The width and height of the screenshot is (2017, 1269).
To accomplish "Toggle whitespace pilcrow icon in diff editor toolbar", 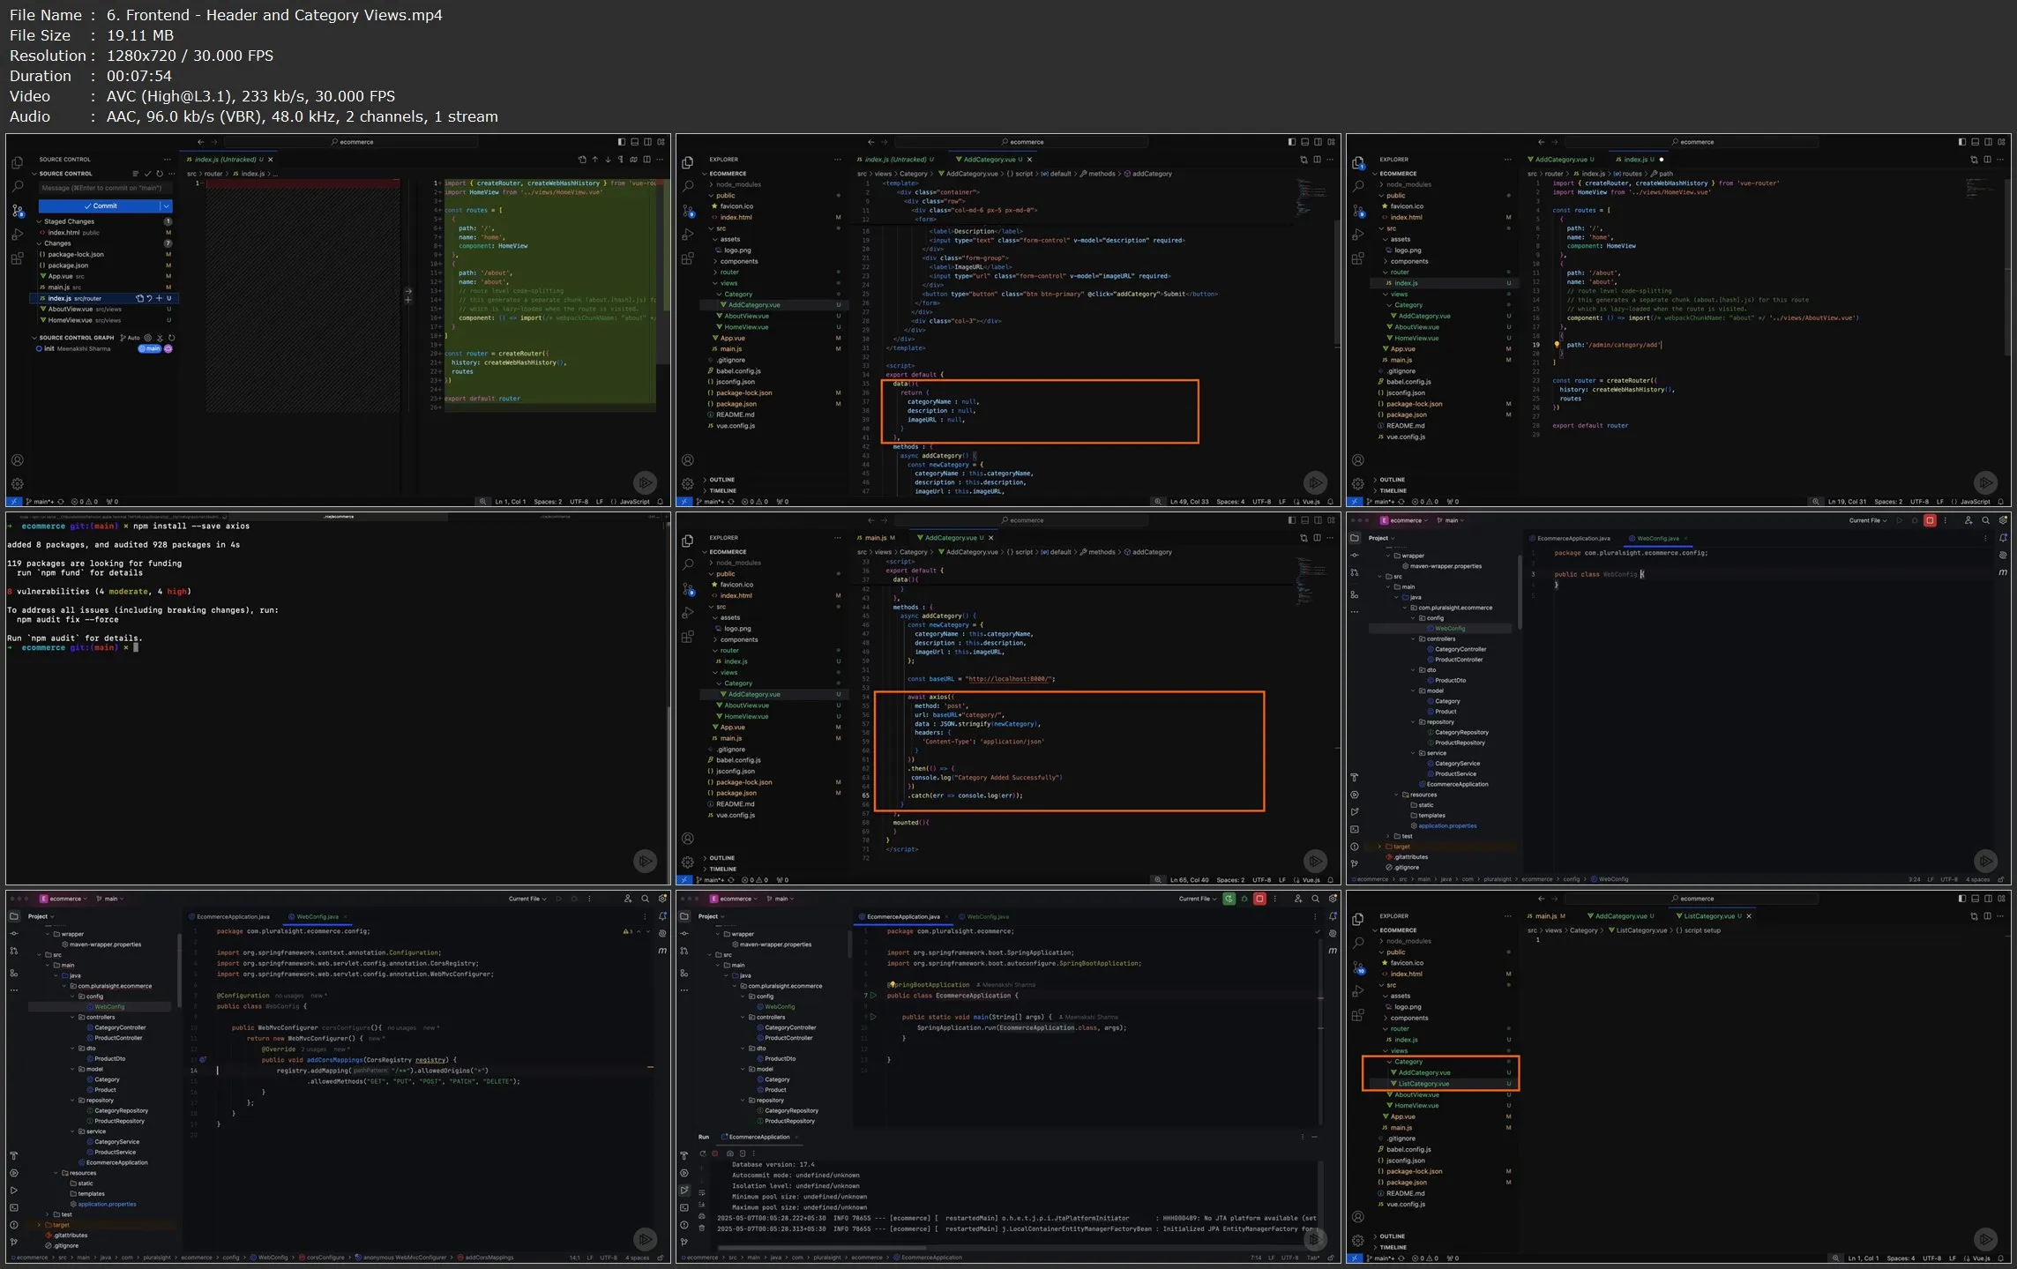I will coord(621,160).
